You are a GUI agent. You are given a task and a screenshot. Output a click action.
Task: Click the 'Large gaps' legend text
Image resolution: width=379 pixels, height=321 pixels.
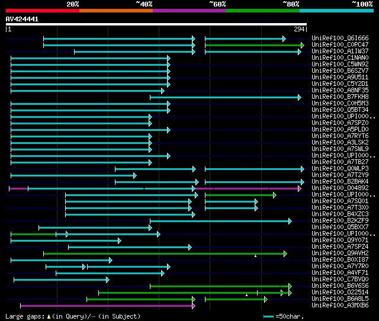click(x=25, y=316)
